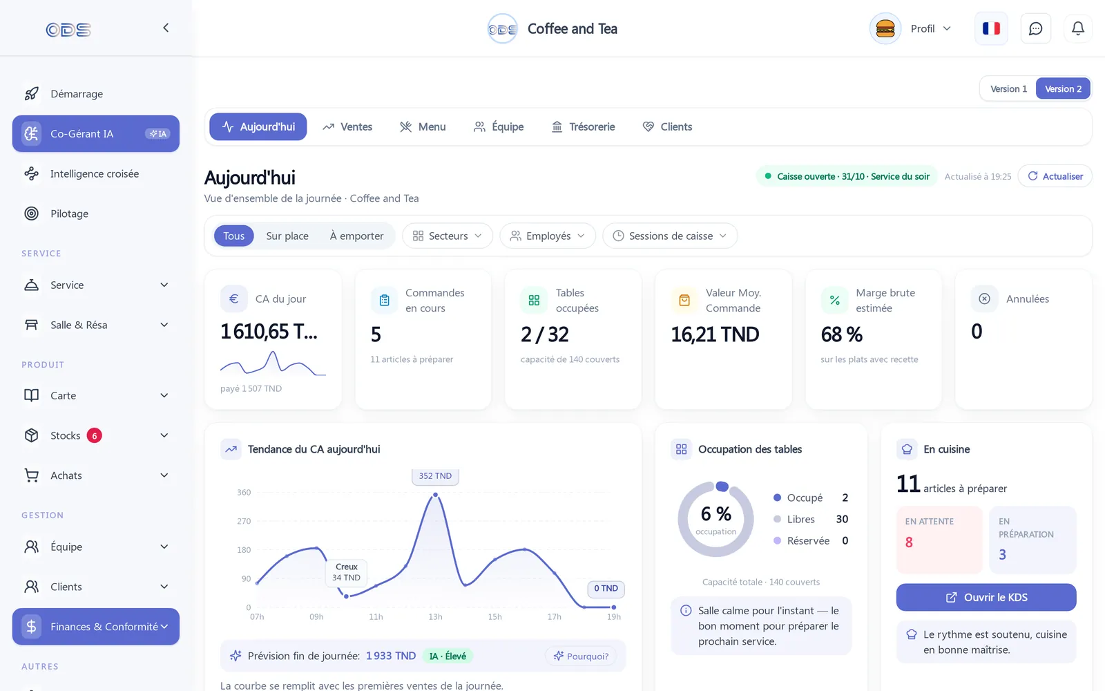The height and width of the screenshot is (691, 1105).
Task: Switch to Version 1
Action: (x=1008, y=88)
